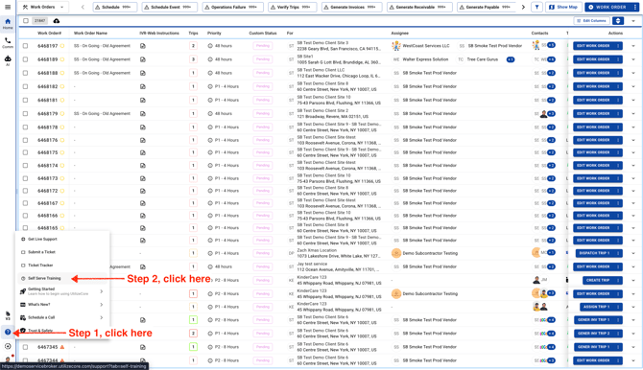Switch to the Verify Trips tab
Viewport: 643px width, 370px height.
pyautogui.click(x=292, y=7)
